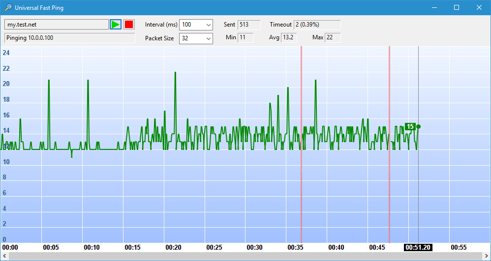Click the 24 label on the latency axis

pos(6,53)
